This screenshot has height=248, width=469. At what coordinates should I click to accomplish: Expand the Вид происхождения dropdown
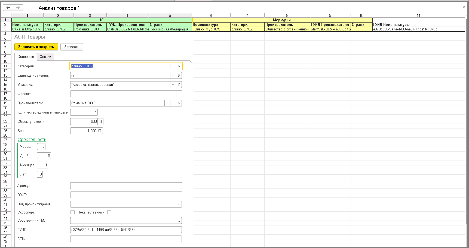(x=179, y=204)
